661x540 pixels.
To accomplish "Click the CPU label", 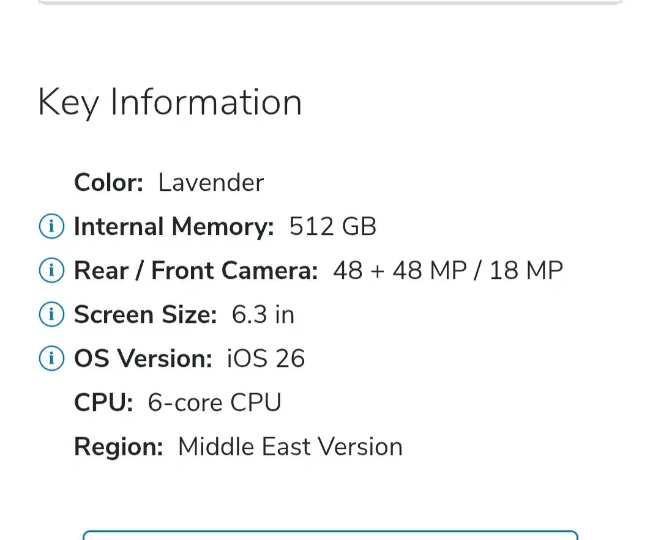I will point(103,403).
